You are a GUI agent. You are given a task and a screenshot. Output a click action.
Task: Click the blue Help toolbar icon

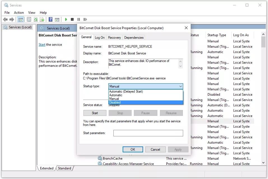pos(50,19)
